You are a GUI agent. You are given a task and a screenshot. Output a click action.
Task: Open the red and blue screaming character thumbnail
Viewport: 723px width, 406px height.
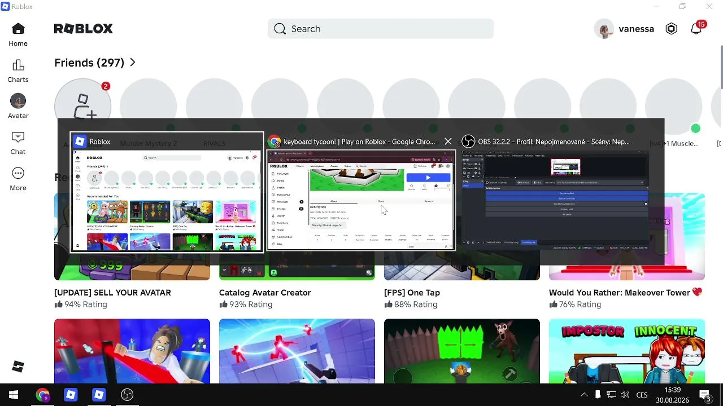[x=132, y=351]
